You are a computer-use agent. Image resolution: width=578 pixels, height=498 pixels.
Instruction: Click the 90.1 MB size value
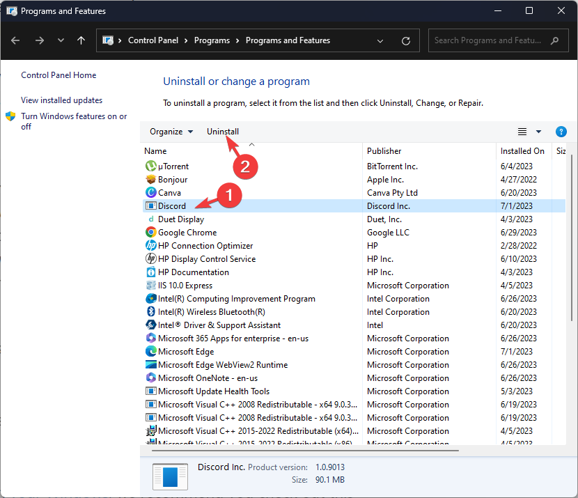point(330,480)
